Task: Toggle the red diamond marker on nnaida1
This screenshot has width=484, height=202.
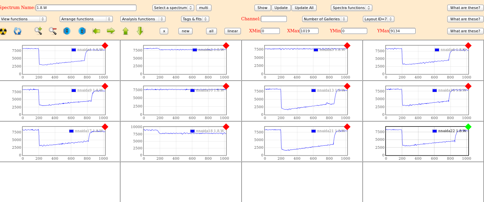Action: 105,46
